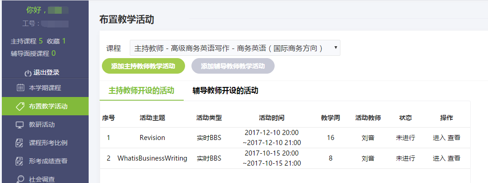Open the document icon for 课程形考比例

pos(19,143)
